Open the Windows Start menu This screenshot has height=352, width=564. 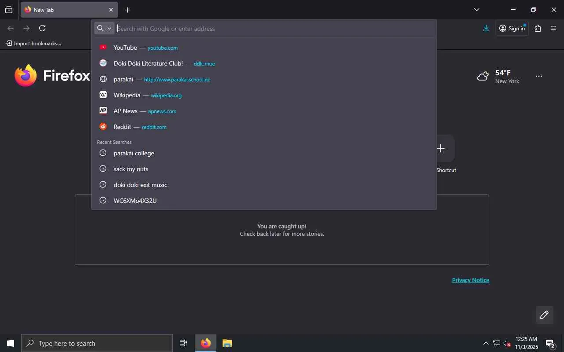click(x=11, y=343)
